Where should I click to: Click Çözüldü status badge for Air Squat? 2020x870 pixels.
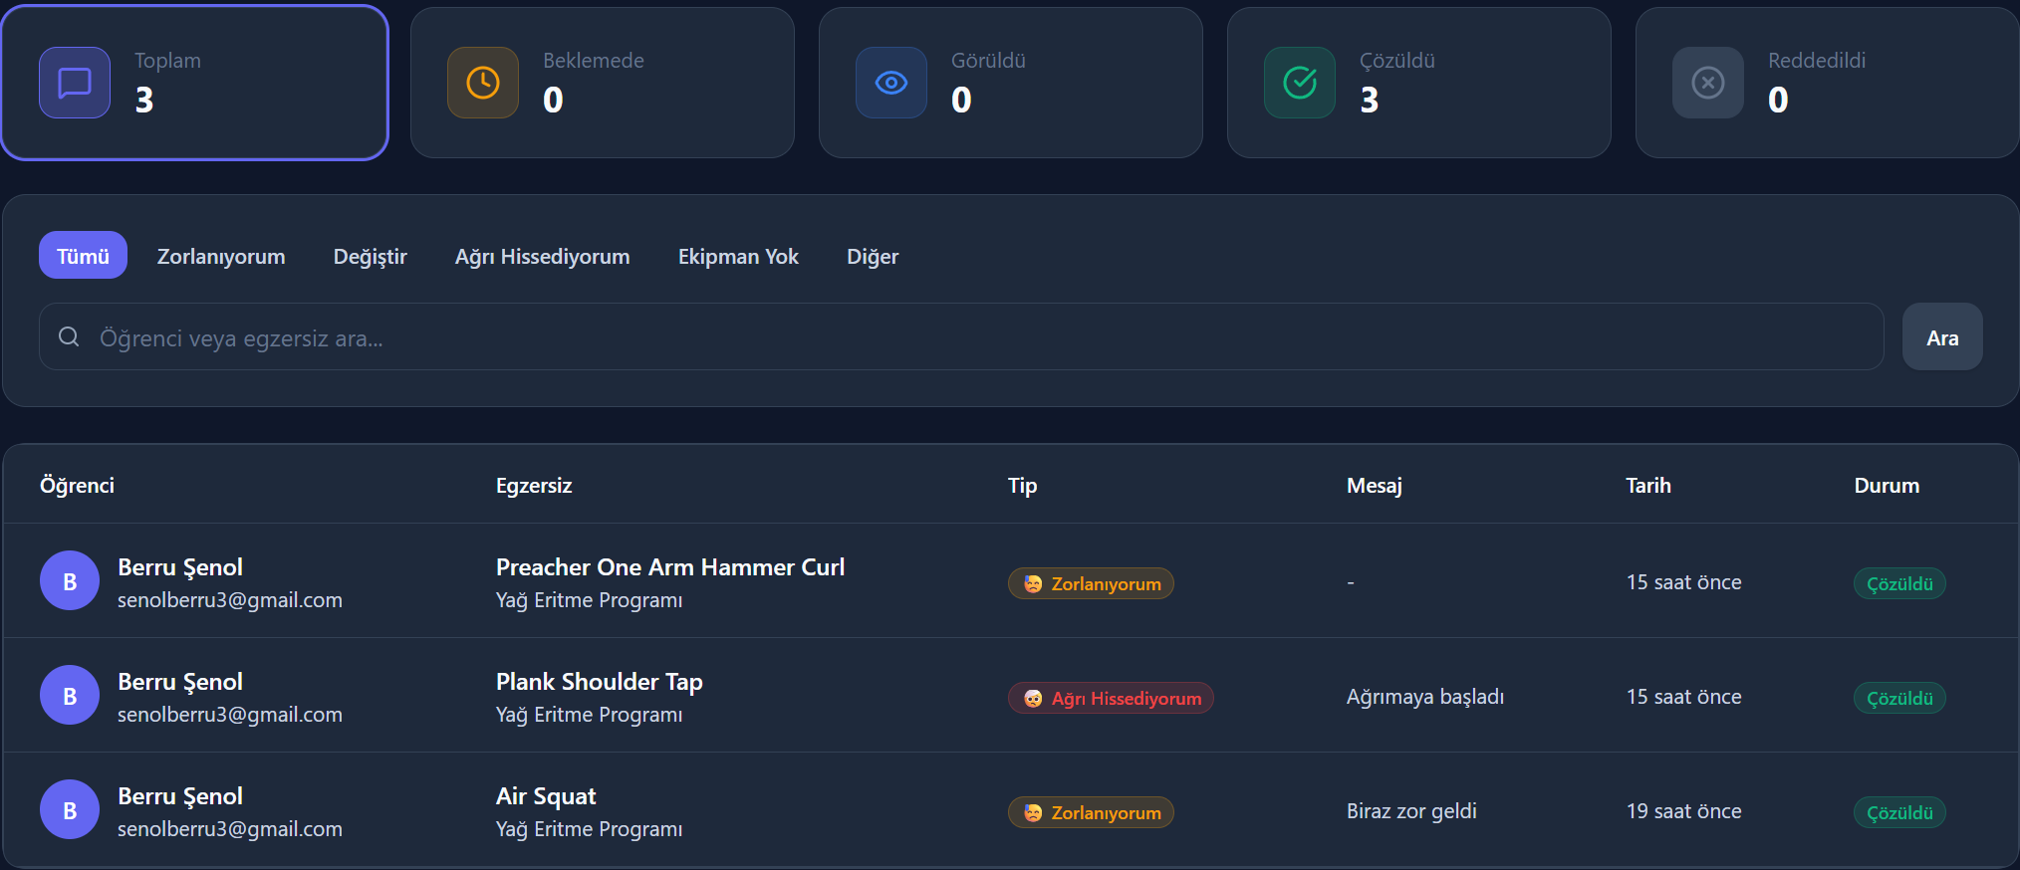click(1898, 812)
